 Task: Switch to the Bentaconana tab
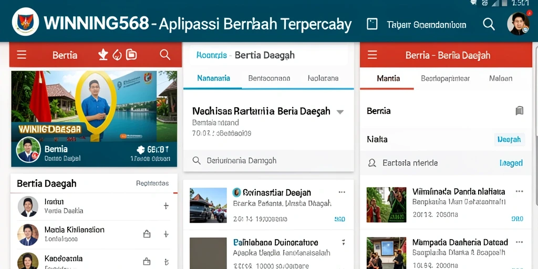click(269, 78)
